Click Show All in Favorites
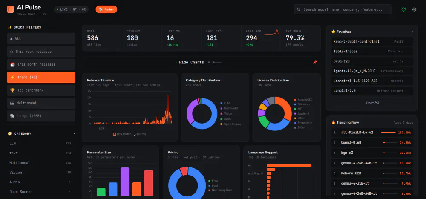426x199 pixels. [372, 103]
